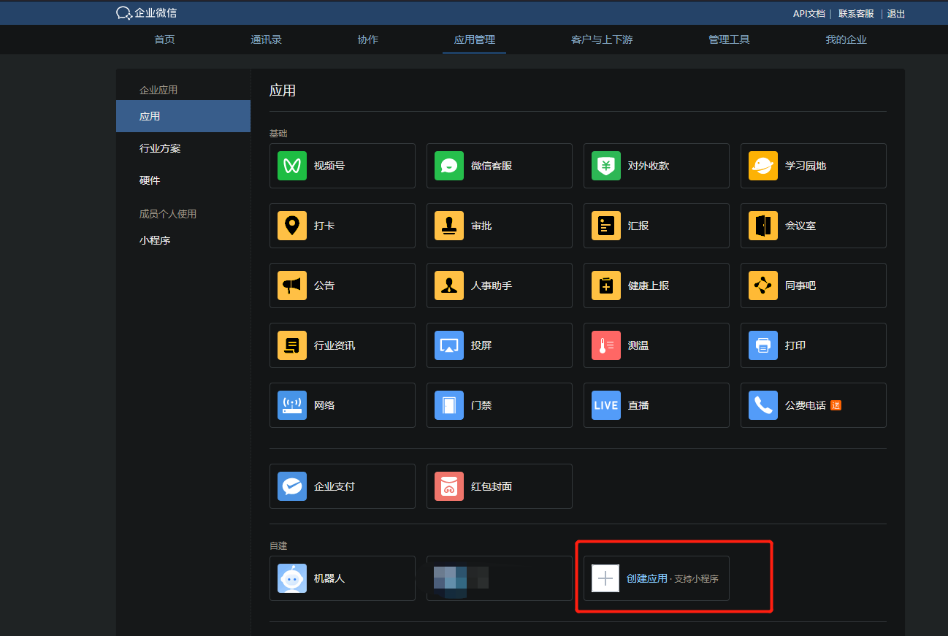The width and height of the screenshot is (948, 636).
Task: Click the 对外收款 app name
Action: (649, 166)
